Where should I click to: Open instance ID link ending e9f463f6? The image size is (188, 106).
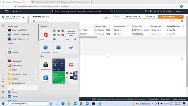click(x=83, y=34)
